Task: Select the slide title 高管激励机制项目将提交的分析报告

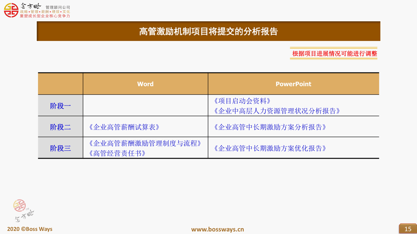Action: [208, 31]
